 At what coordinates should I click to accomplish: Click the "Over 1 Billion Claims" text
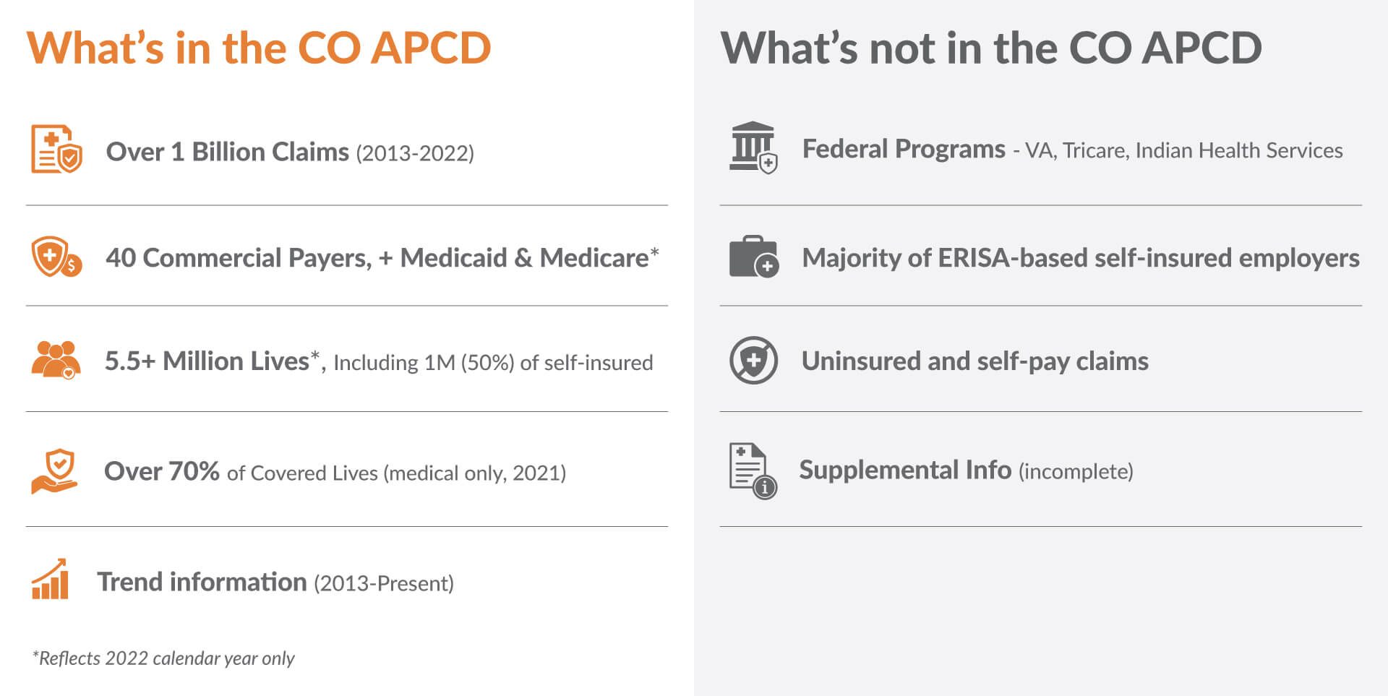tap(227, 152)
